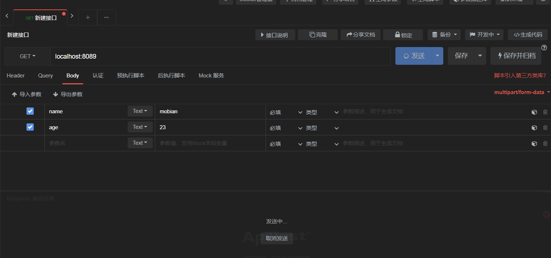Click the help question-mark icon near 发送
Viewport: 551px width, 258px height.
[x=544, y=47]
